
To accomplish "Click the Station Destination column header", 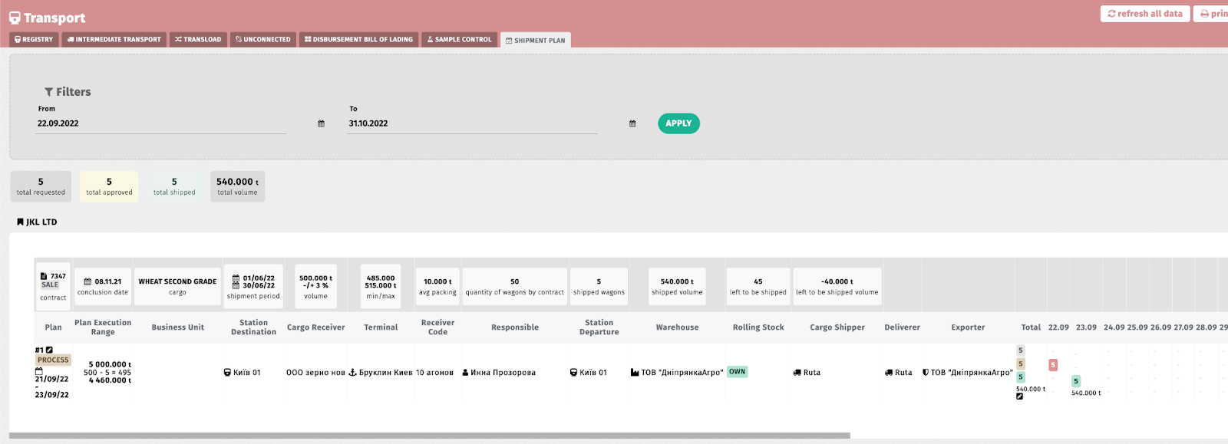I will [x=253, y=327].
